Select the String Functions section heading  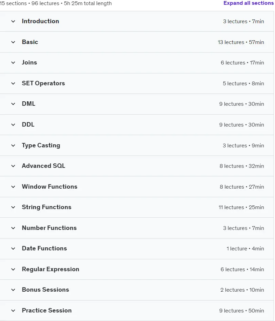click(47, 207)
